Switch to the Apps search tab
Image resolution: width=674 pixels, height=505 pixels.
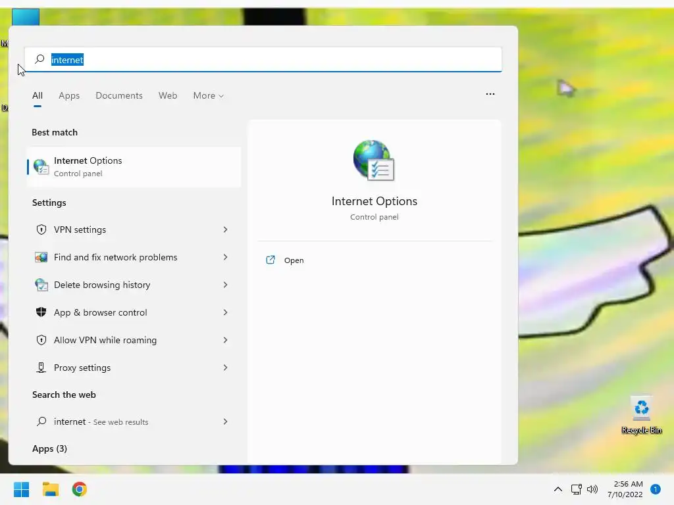pyautogui.click(x=69, y=95)
